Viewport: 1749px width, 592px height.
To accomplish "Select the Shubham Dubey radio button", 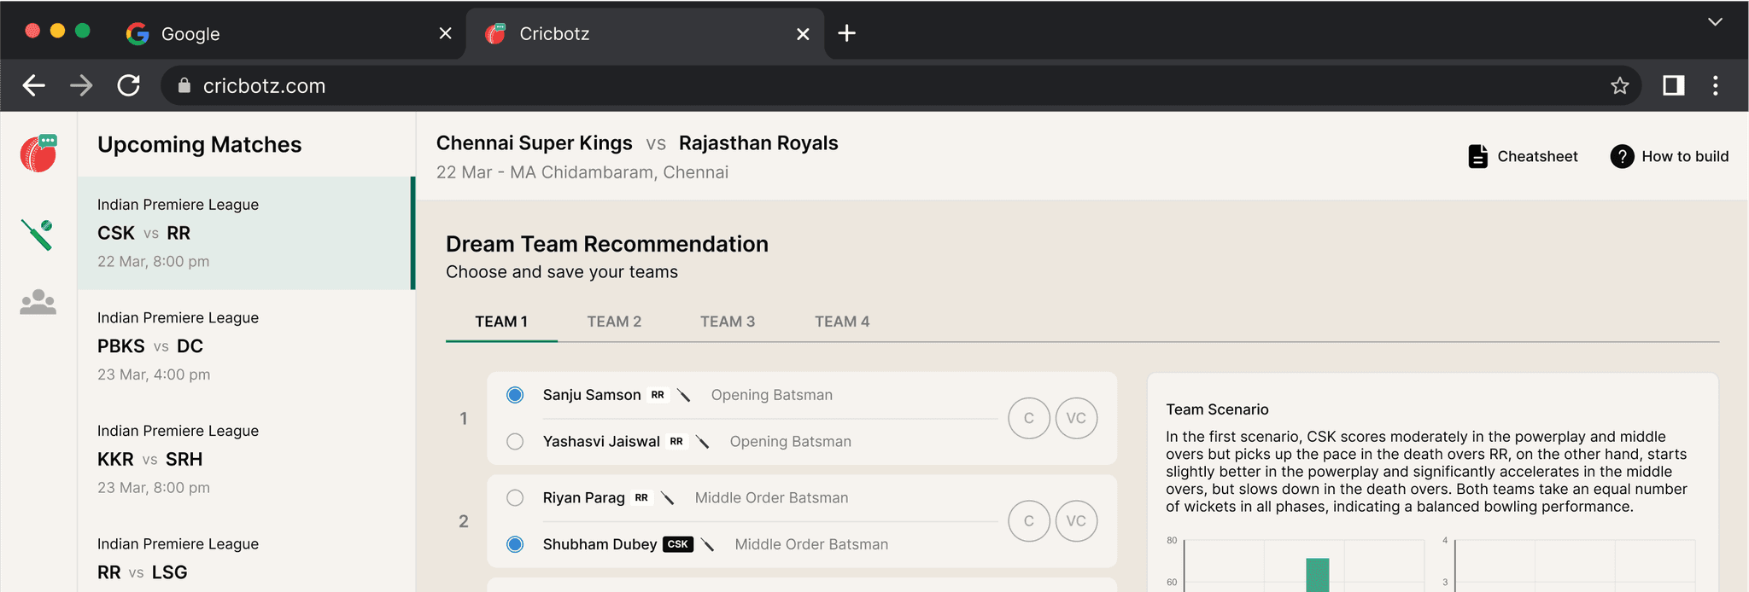I will coord(515,544).
